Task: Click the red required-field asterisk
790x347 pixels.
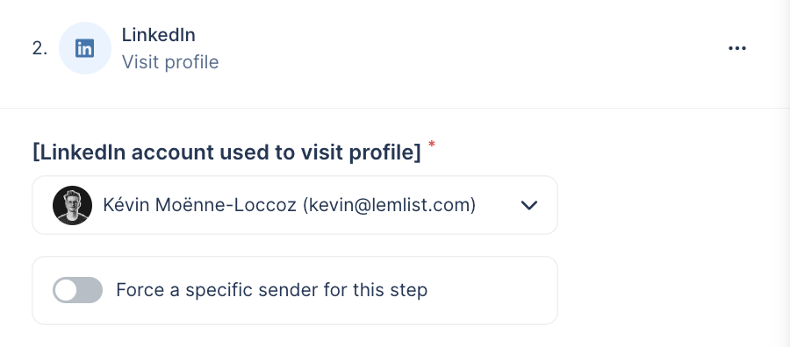Action: pos(432,145)
